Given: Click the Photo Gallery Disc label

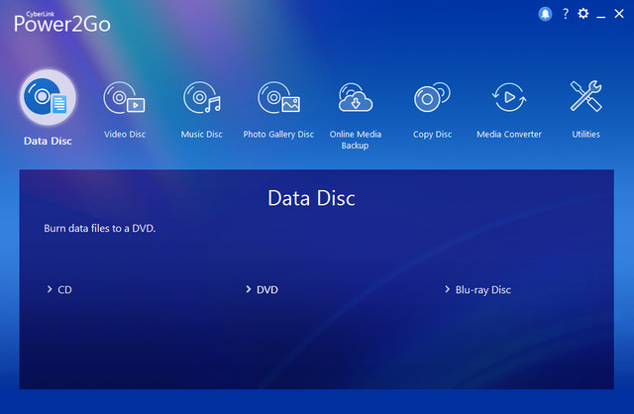Looking at the screenshot, I should [278, 135].
